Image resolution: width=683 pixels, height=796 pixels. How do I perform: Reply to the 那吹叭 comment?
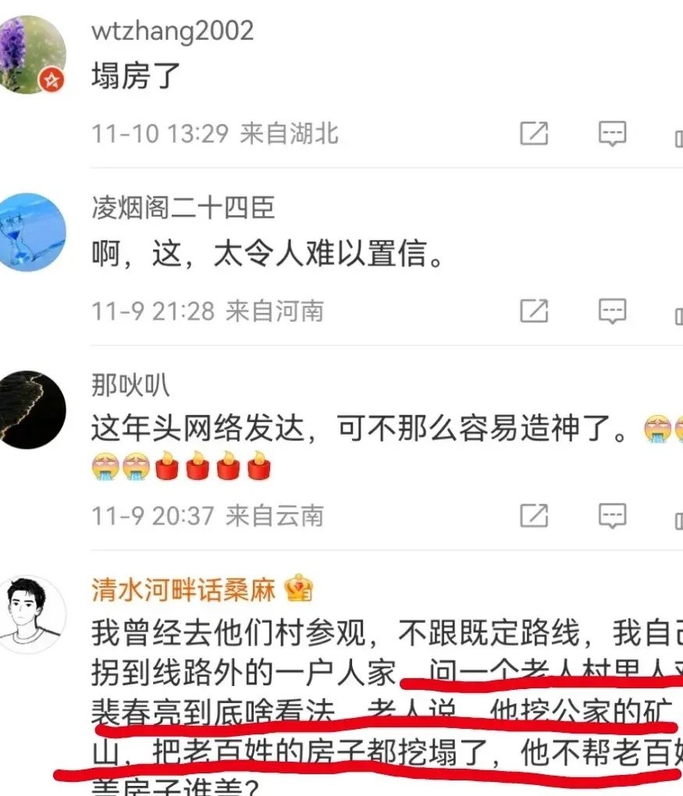pos(613,515)
